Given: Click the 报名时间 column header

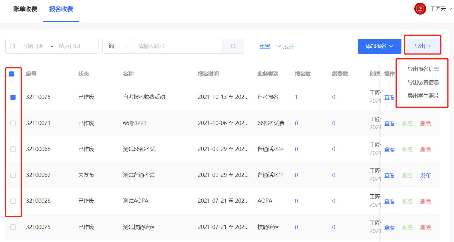Looking at the screenshot, I should 208,74.
